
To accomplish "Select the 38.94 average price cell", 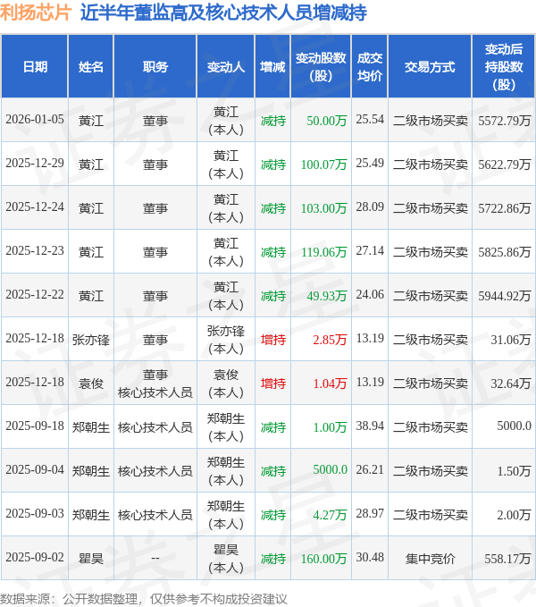I will [370, 426].
